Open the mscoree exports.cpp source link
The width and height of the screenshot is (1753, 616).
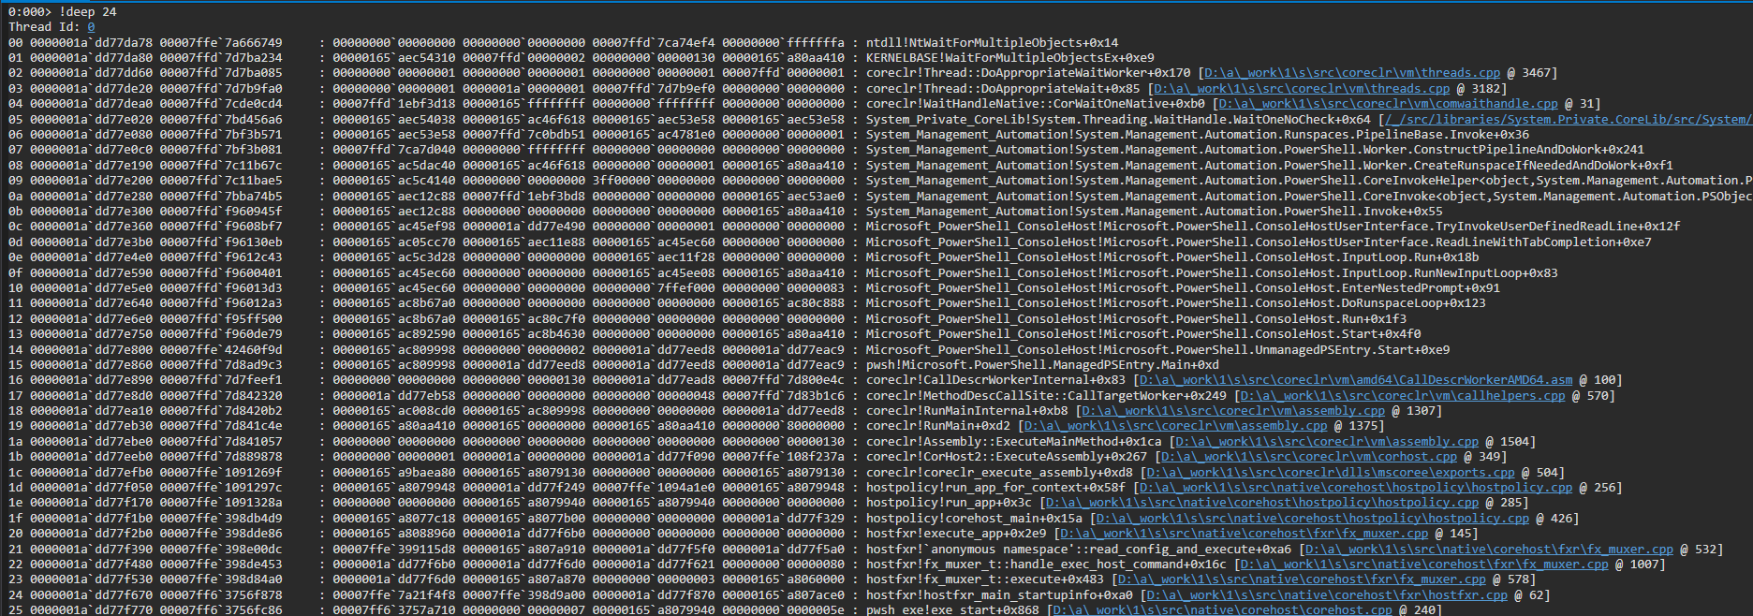tap(1331, 473)
